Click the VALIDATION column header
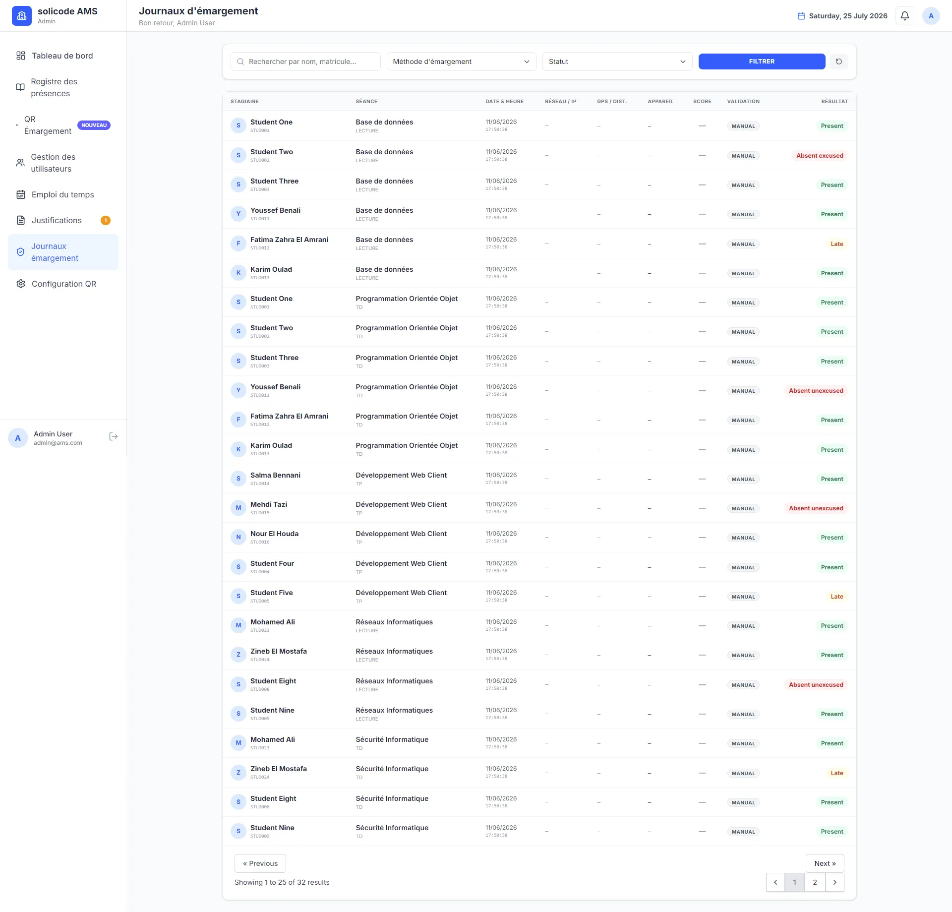Screen dimensions: 952x912 (743, 101)
